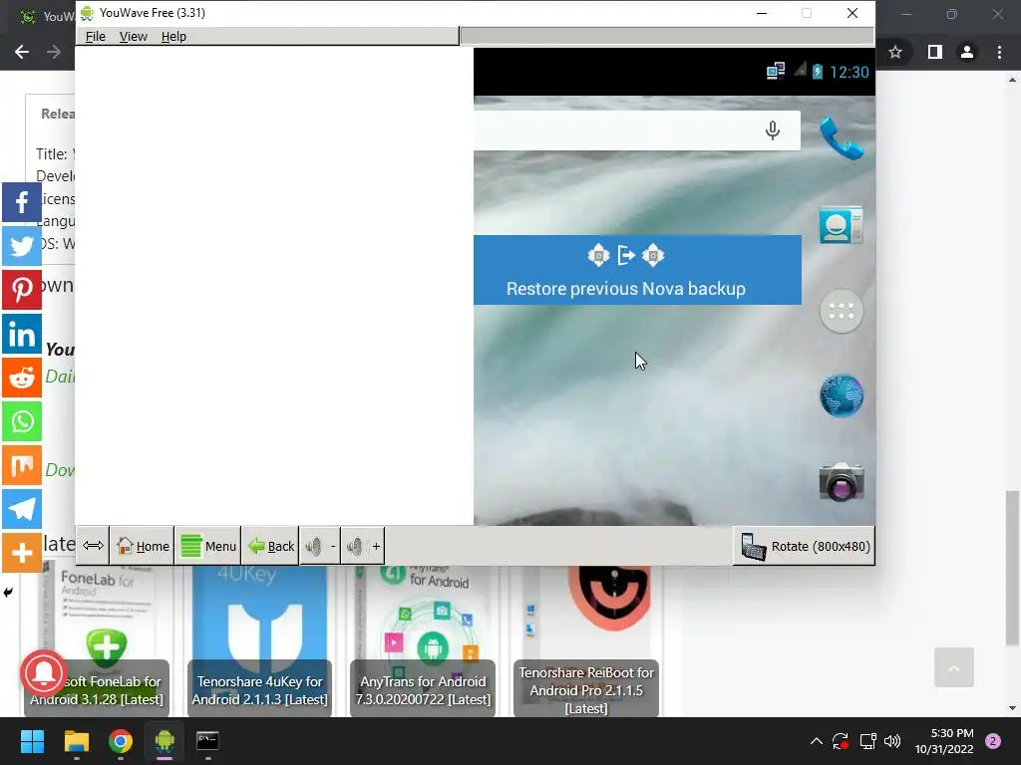The image size is (1021, 765).
Task: Tap the microphone voice search icon
Action: click(773, 130)
